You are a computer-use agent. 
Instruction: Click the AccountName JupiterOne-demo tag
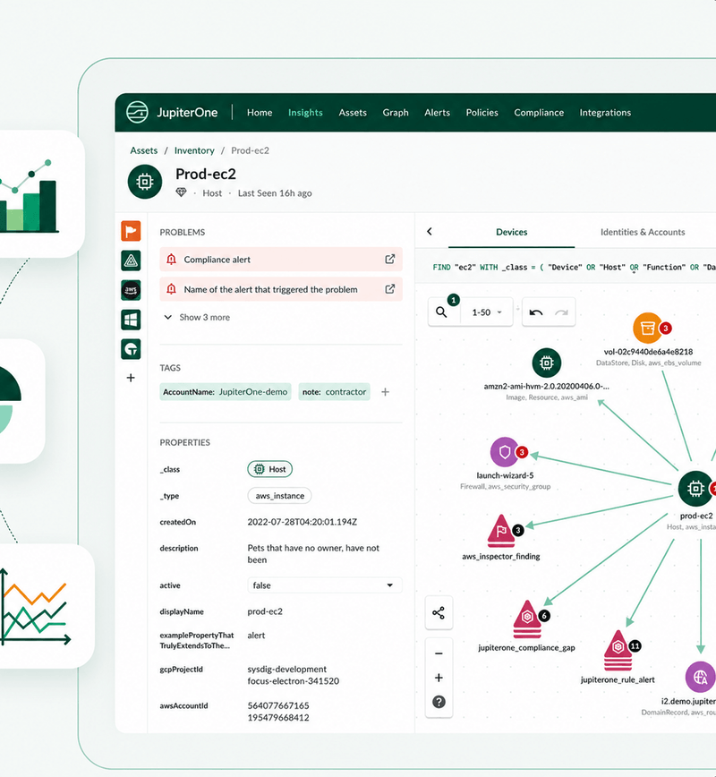[x=226, y=392]
